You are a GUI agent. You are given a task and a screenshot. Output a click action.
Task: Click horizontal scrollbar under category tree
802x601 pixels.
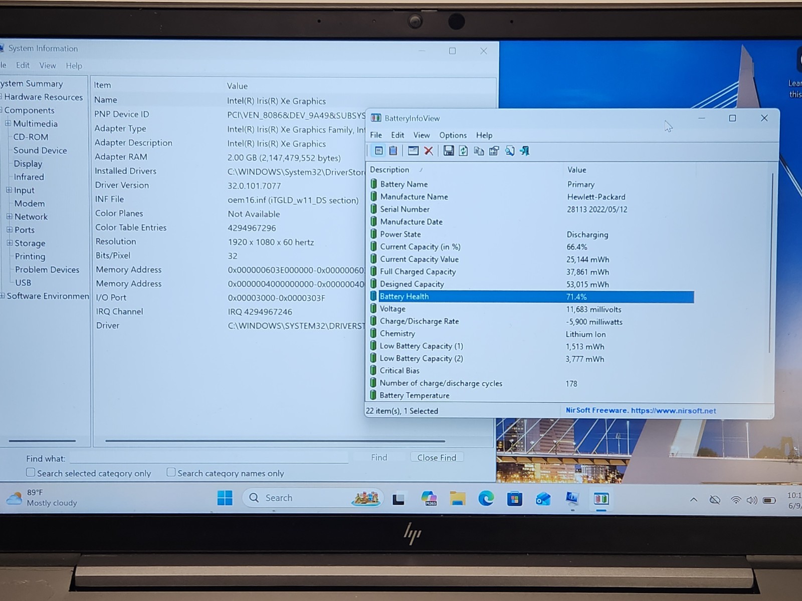(42, 441)
